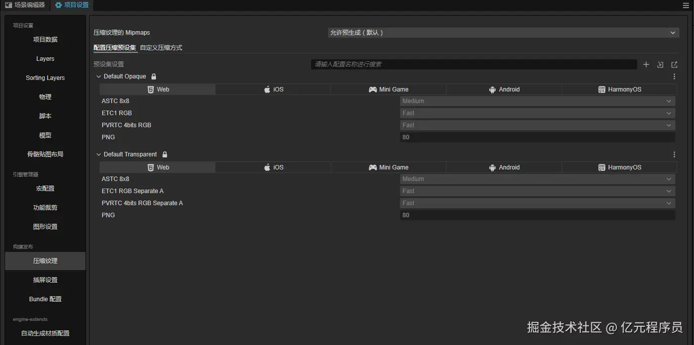Select 压缩纹理 in the sidebar
694x345 pixels.
(x=45, y=261)
